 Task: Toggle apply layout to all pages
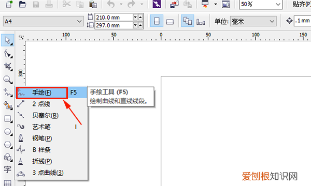(188, 21)
